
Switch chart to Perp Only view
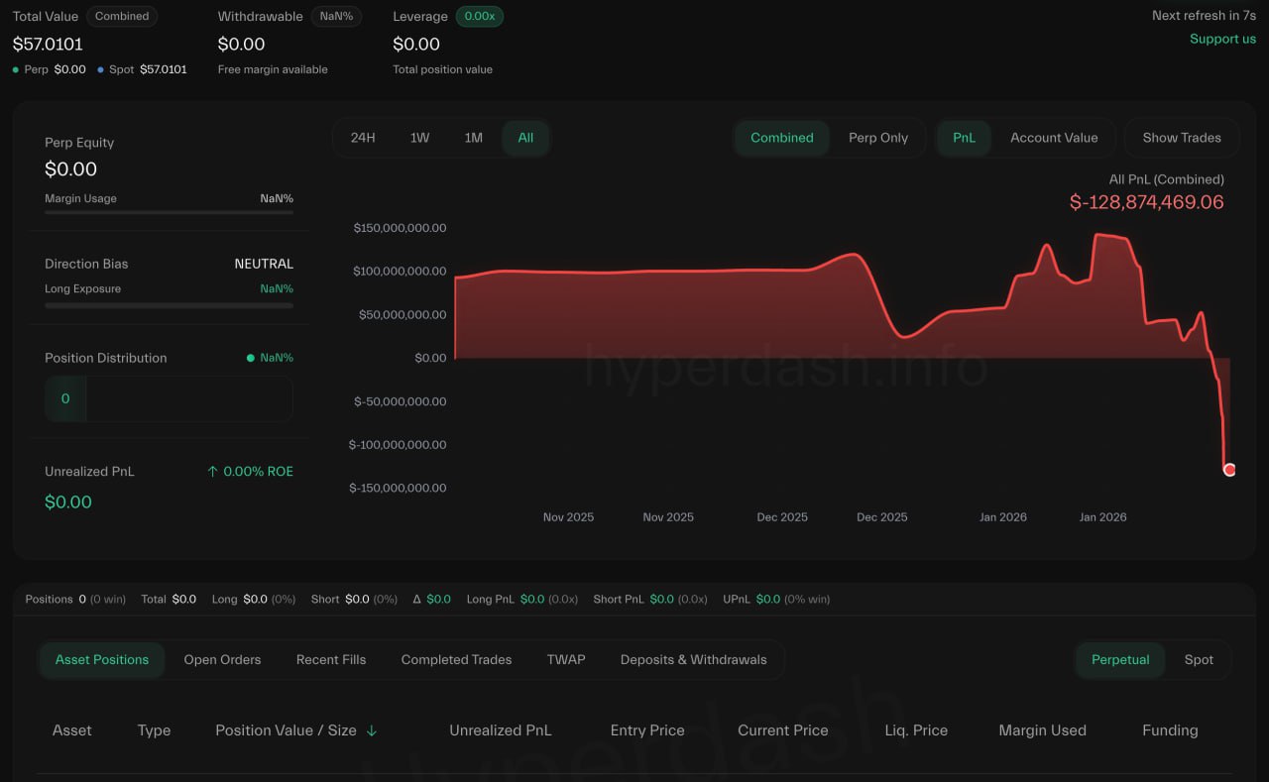click(877, 138)
